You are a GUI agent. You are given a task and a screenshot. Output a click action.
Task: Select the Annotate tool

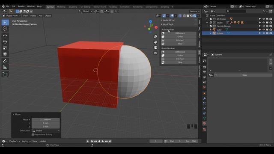click(5, 61)
